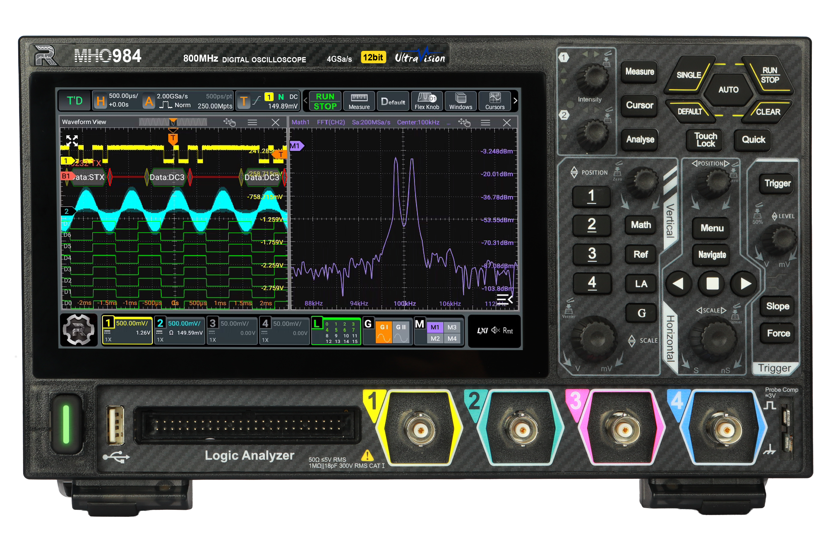
Task: Open the horizontal H timebase box
Action: tap(117, 101)
